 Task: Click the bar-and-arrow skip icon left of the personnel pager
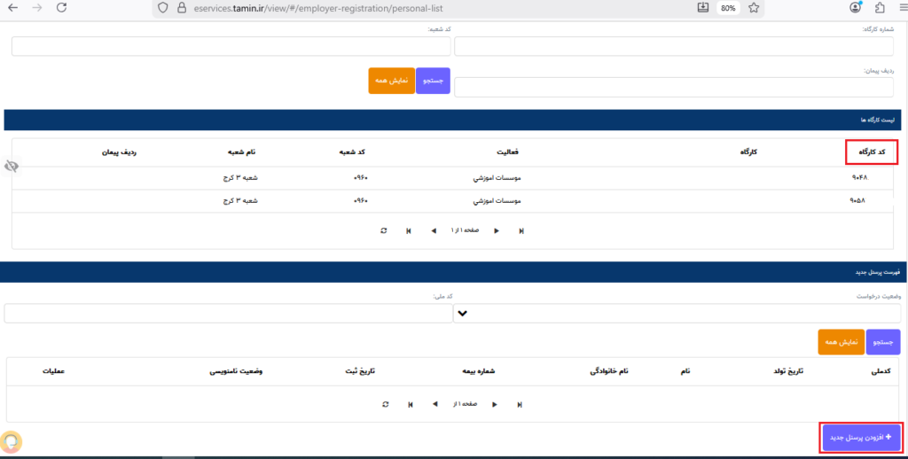[x=410, y=405]
